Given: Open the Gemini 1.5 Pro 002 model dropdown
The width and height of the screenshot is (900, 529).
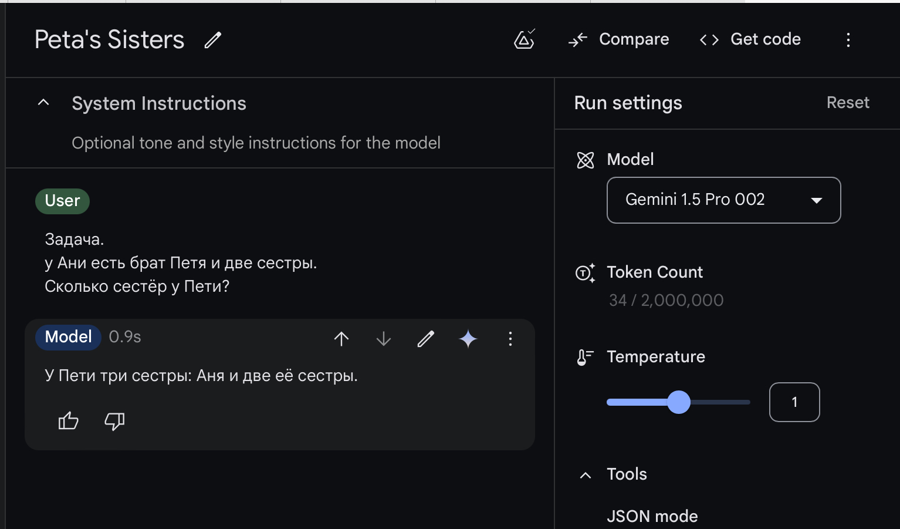Looking at the screenshot, I should [x=723, y=200].
